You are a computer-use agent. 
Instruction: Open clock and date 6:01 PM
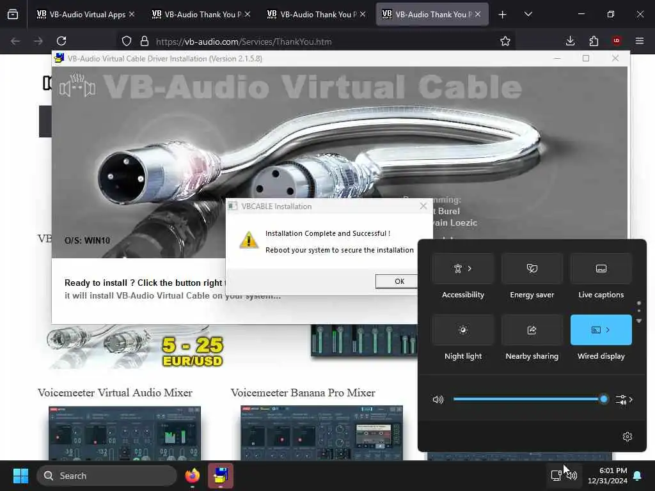[x=608, y=476]
